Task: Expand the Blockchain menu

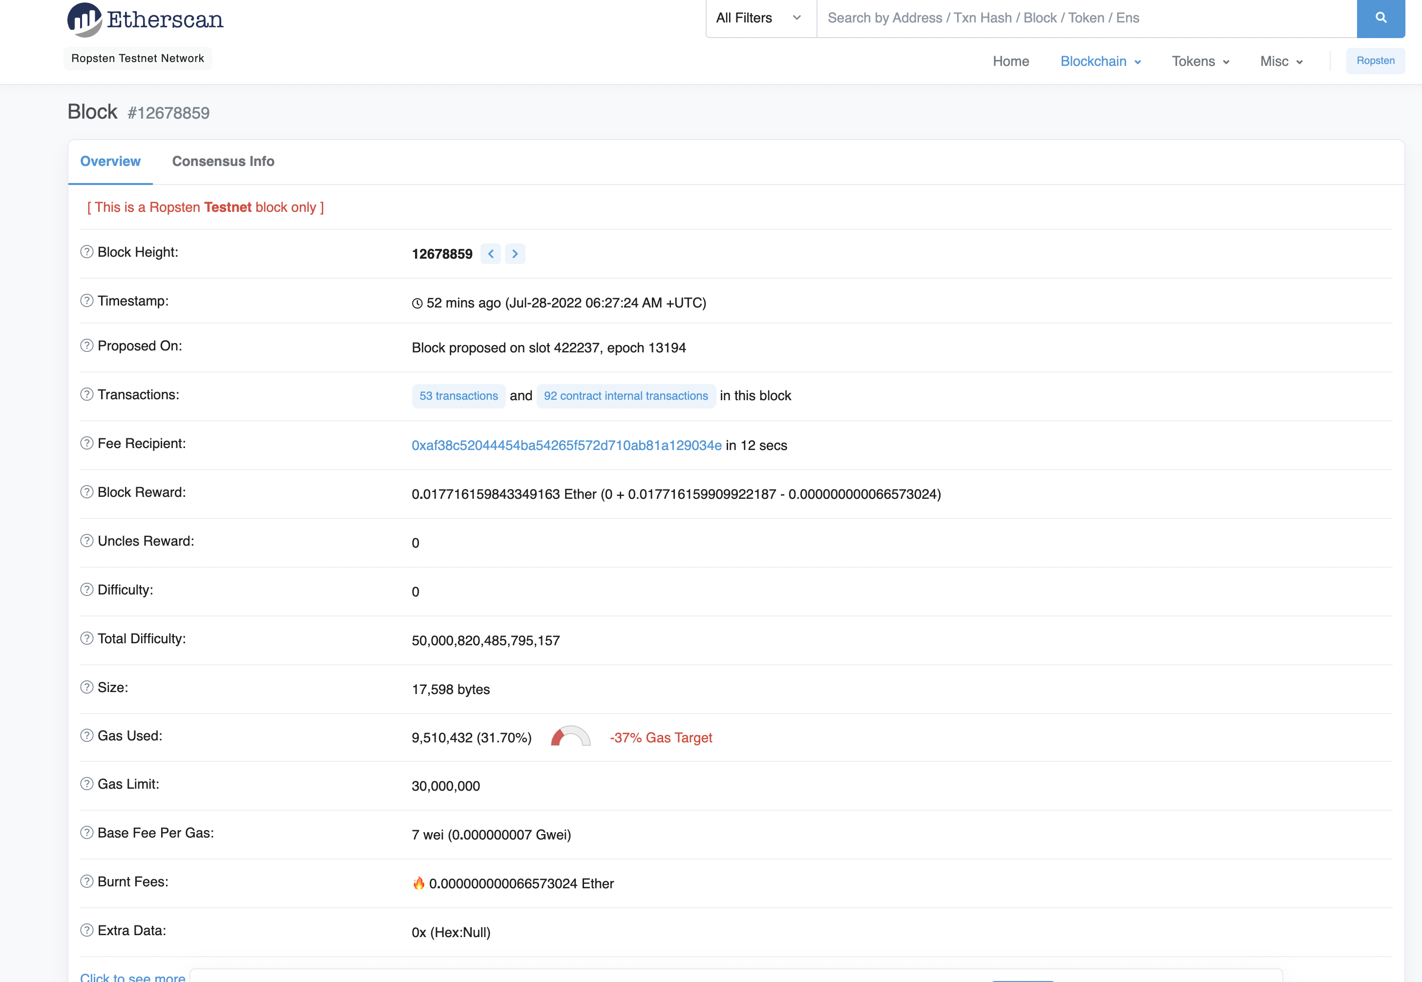Action: coord(1101,61)
